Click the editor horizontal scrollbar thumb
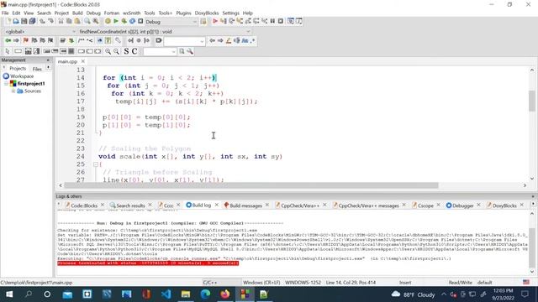The image size is (538, 302). pyautogui.click(x=251, y=185)
